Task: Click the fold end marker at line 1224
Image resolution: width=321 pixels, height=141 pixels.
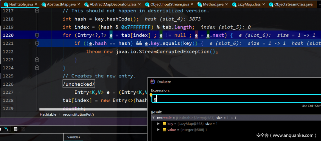Action: tap(37, 67)
